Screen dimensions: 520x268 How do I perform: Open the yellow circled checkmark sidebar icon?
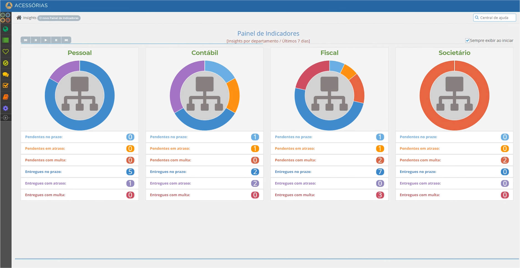point(6,63)
